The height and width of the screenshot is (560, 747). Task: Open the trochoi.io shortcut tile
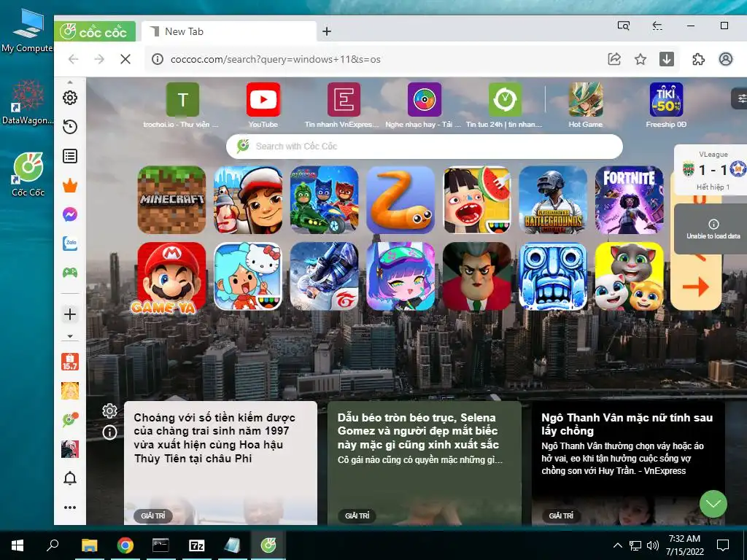coord(182,105)
